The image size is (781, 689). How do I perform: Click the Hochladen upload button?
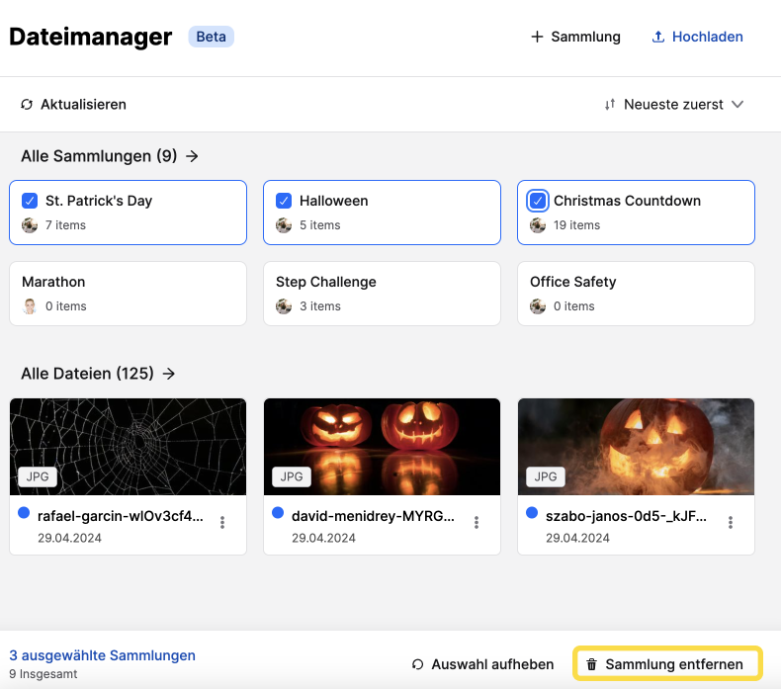[697, 37]
